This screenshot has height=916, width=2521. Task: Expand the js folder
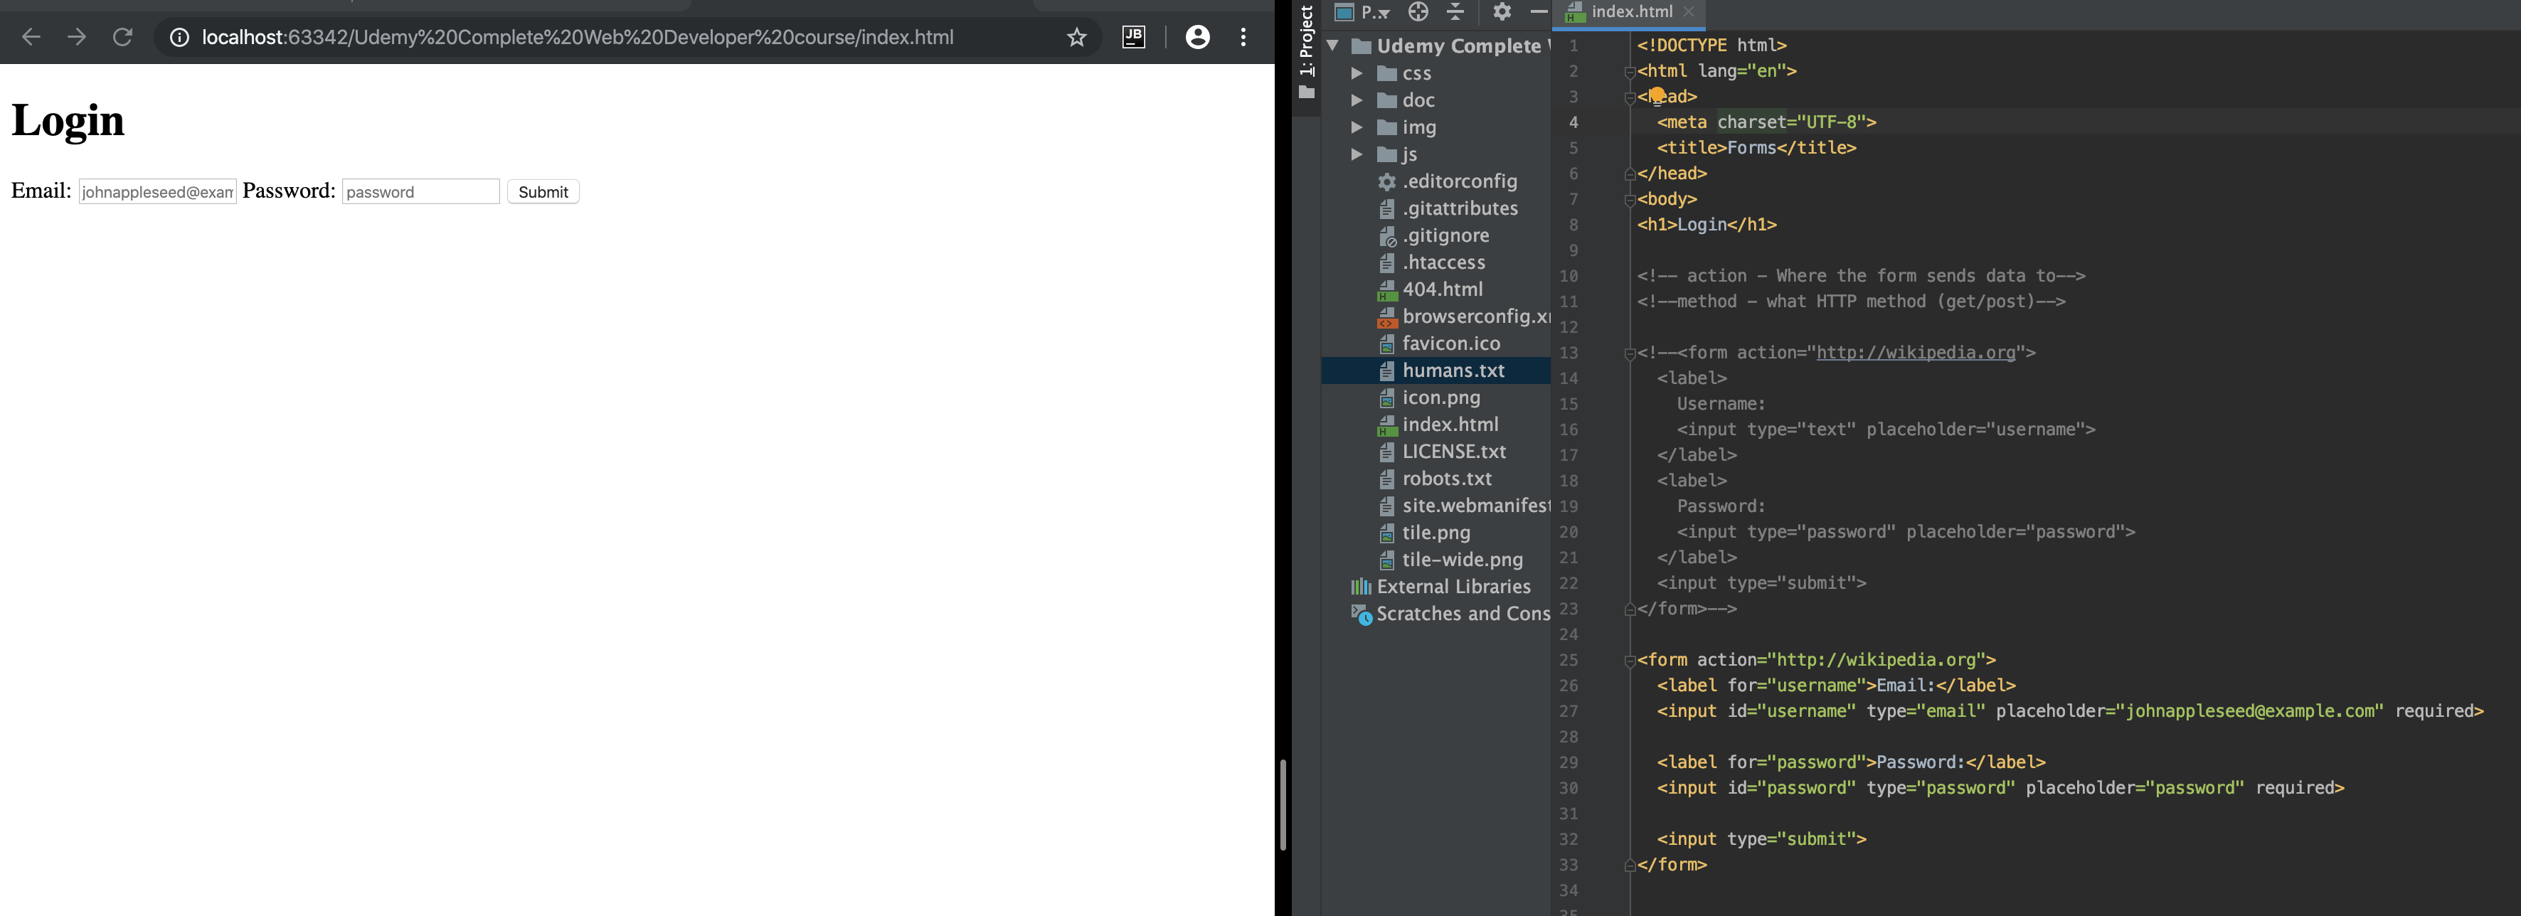(x=1357, y=154)
